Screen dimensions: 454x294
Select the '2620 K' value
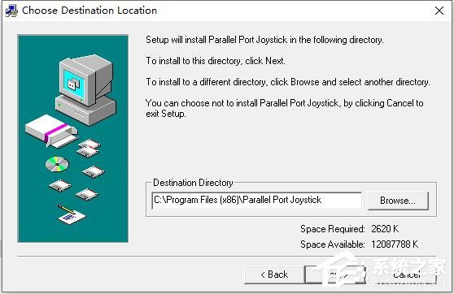coord(385,229)
